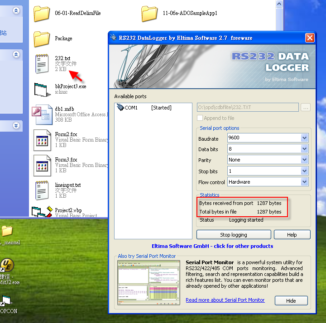Open the 06-01-ReadDelimFile folder icon
Screen dimensions: 326x323
coord(41,14)
